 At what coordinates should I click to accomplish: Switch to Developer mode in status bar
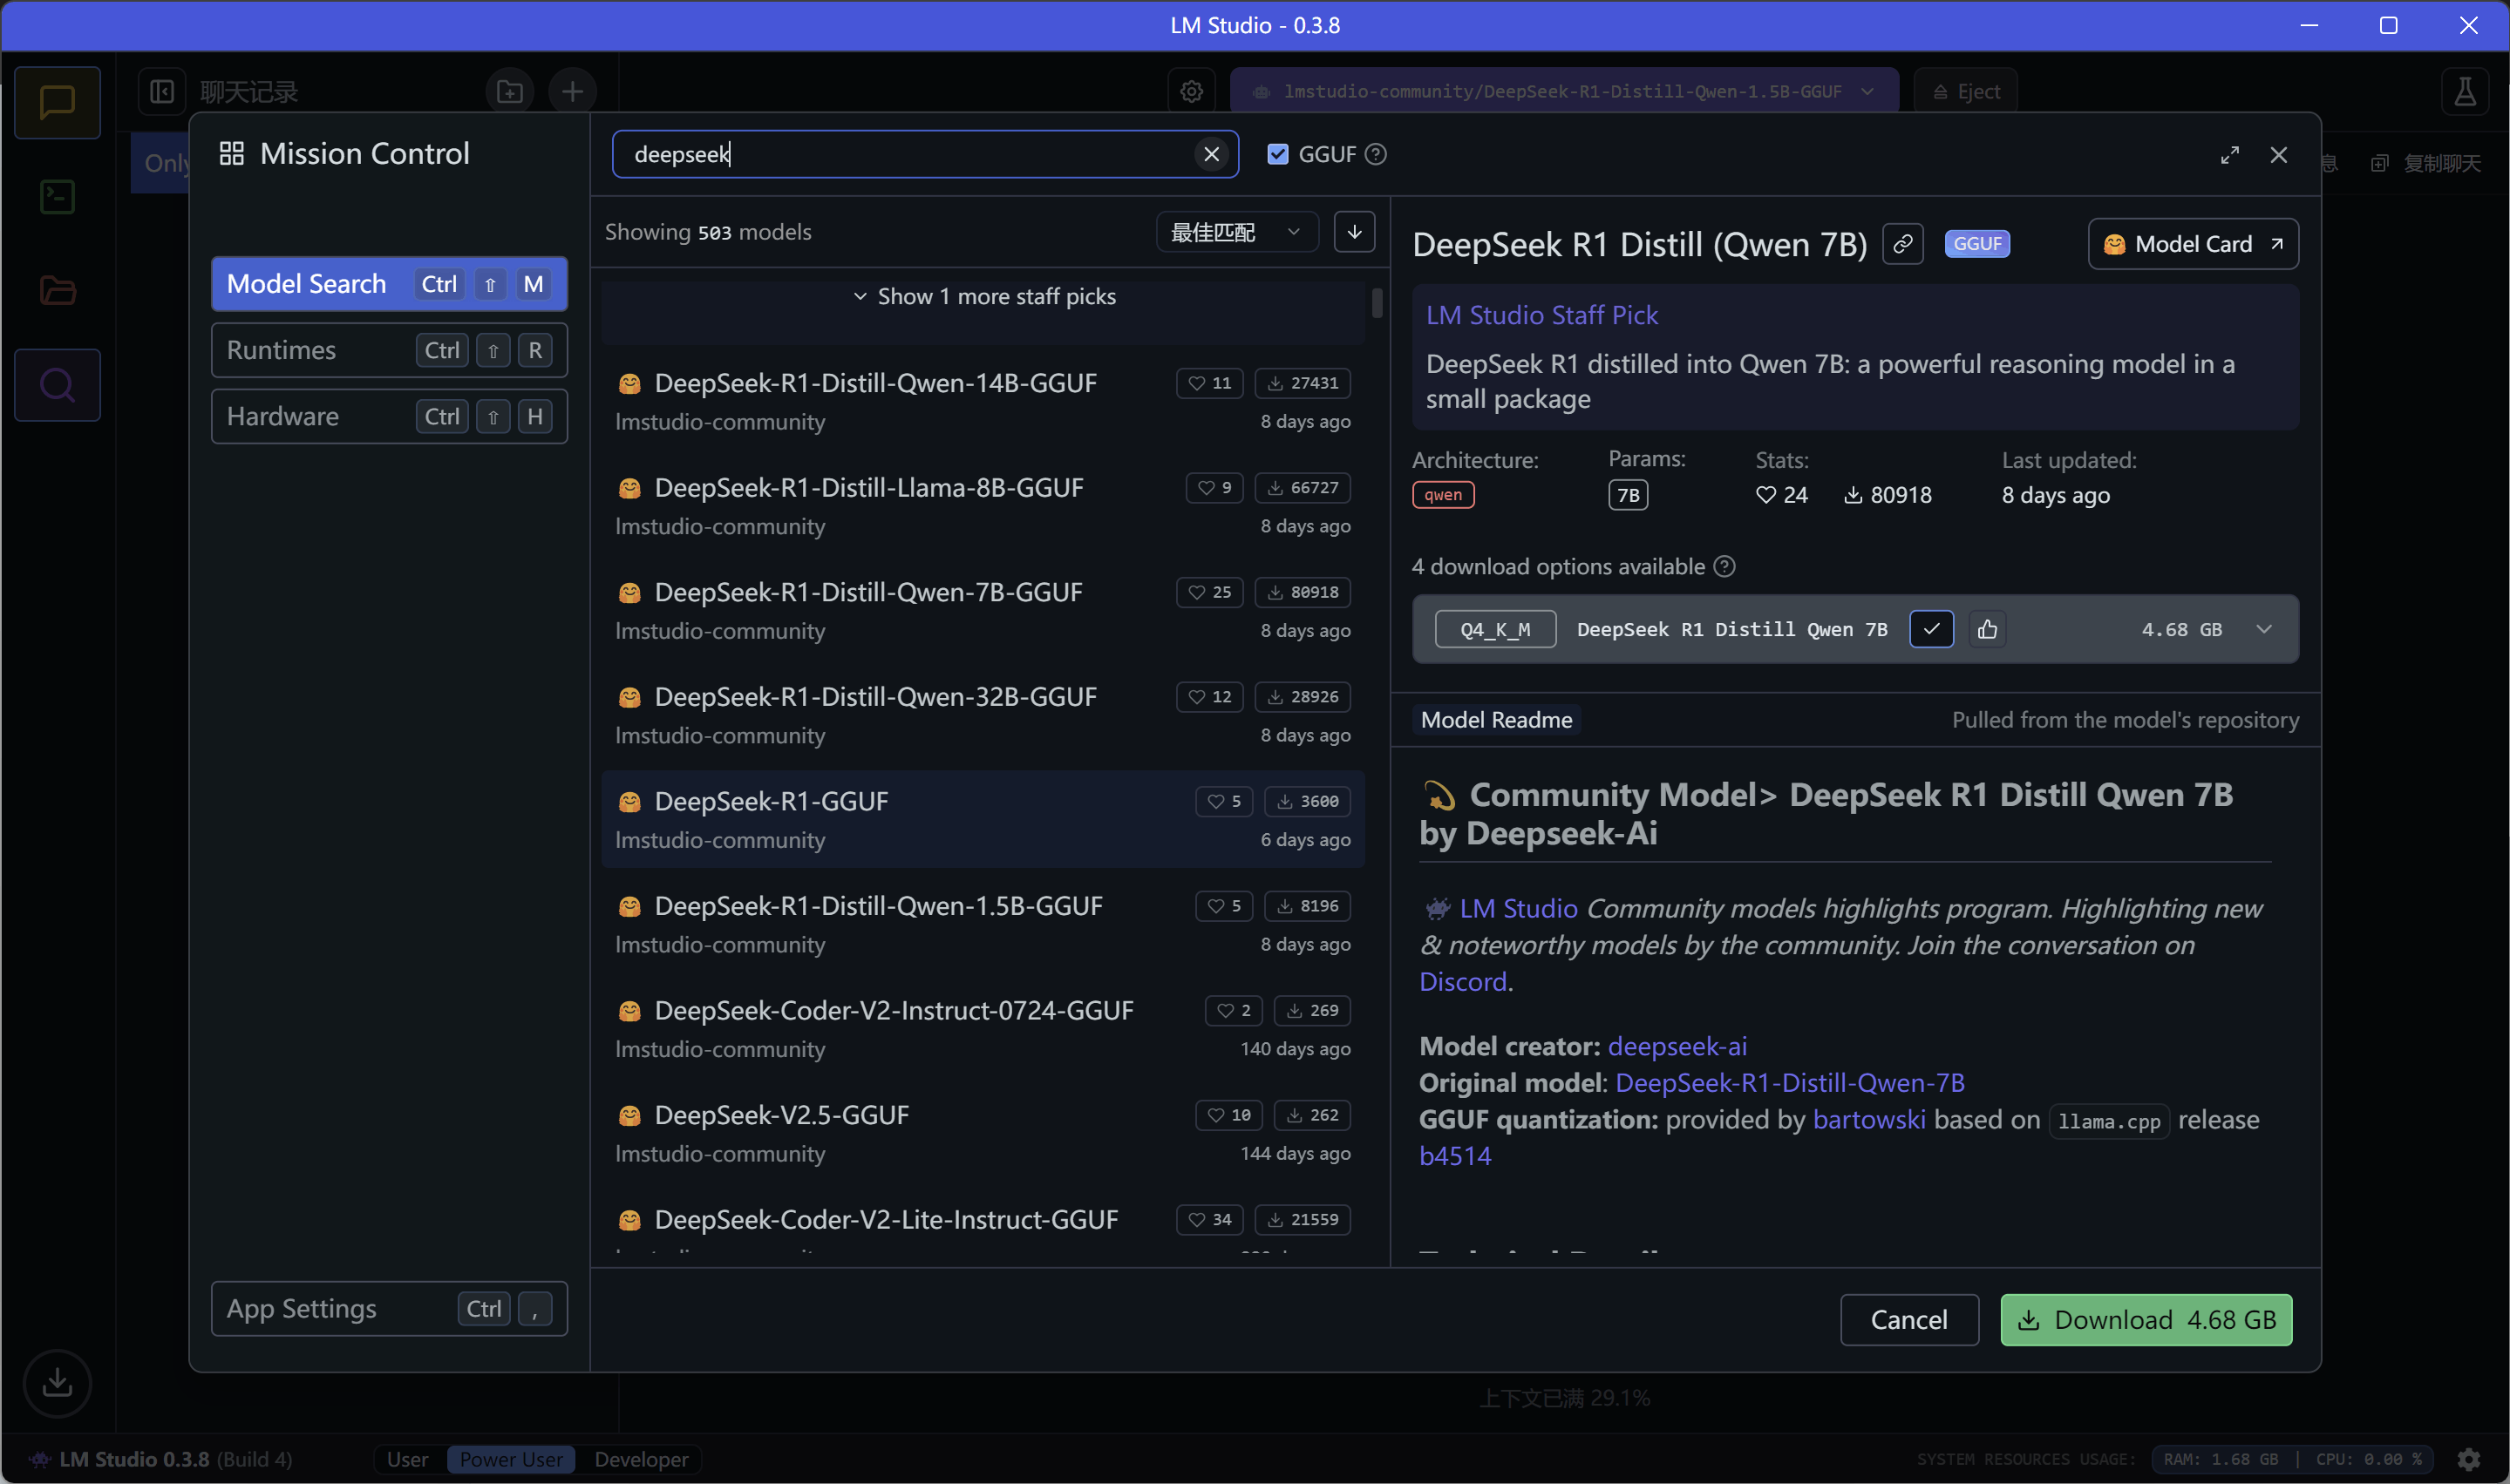pyautogui.click(x=640, y=1459)
